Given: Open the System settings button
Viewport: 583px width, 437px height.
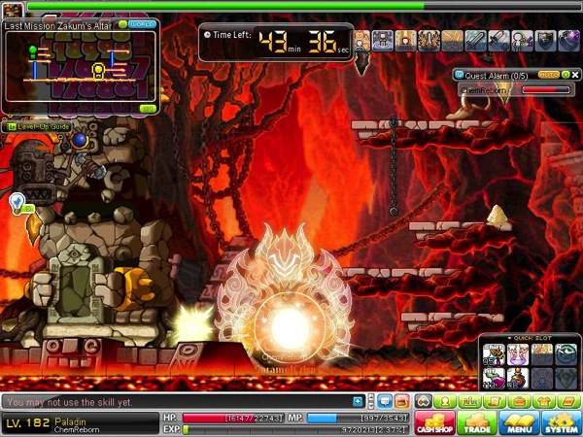Looking at the screenshot, I should click(x=562, y=423).
